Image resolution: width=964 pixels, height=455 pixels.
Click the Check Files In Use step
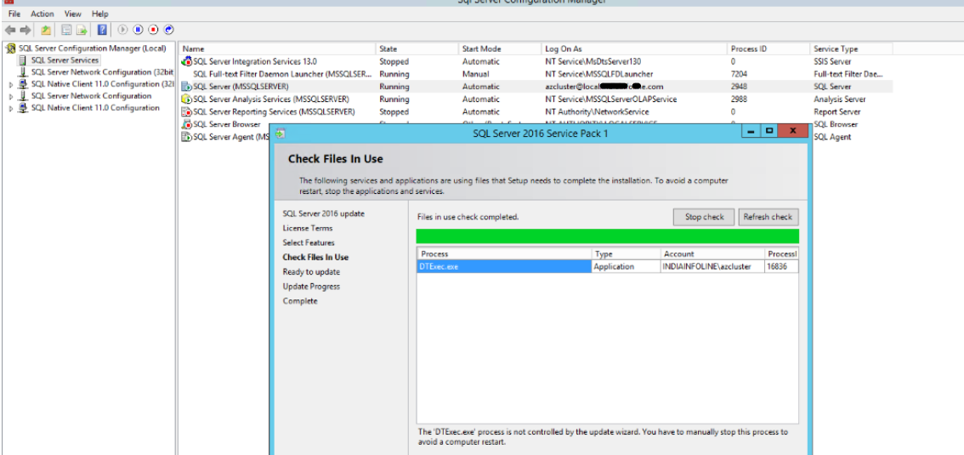[315, 257]
